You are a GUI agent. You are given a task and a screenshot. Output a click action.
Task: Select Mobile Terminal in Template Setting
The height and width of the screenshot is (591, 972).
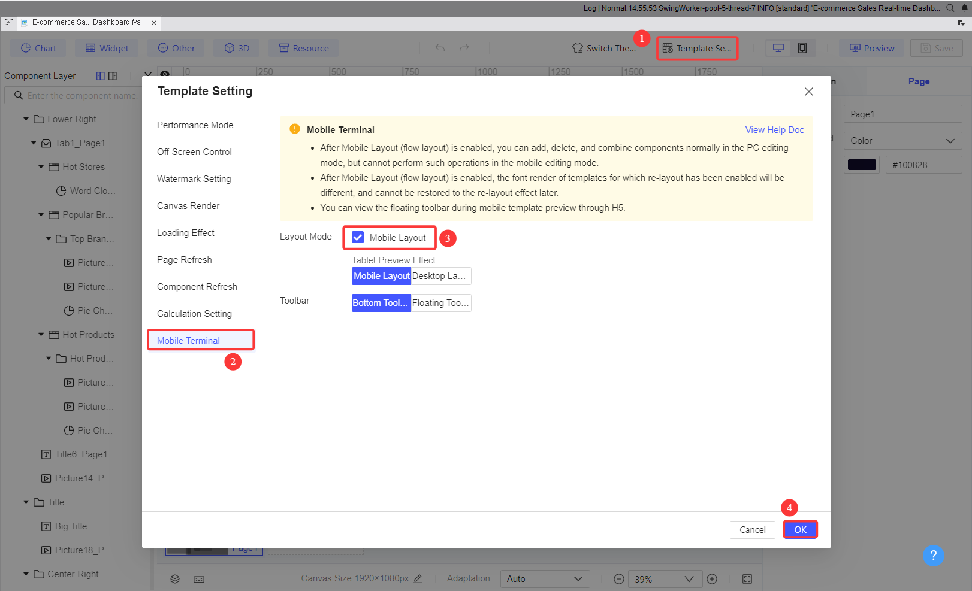188,340
